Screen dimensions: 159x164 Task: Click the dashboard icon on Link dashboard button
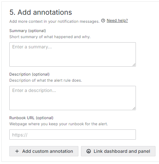coord(89,151)
